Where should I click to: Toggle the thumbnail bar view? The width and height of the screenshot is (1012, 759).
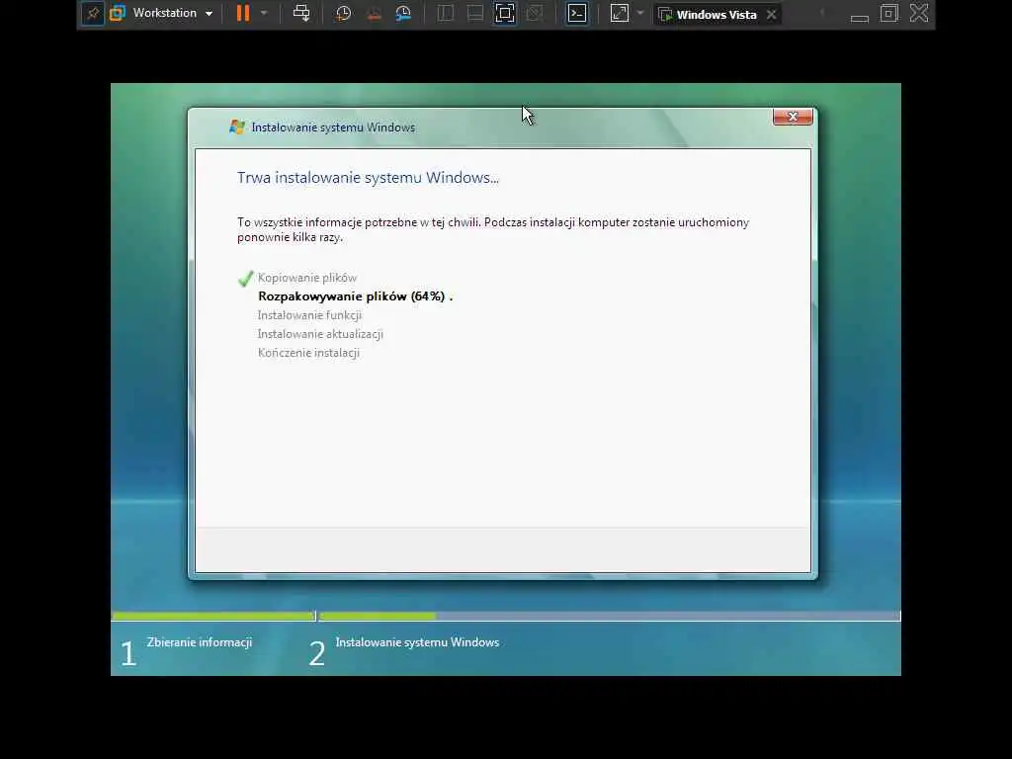[475, 13]
